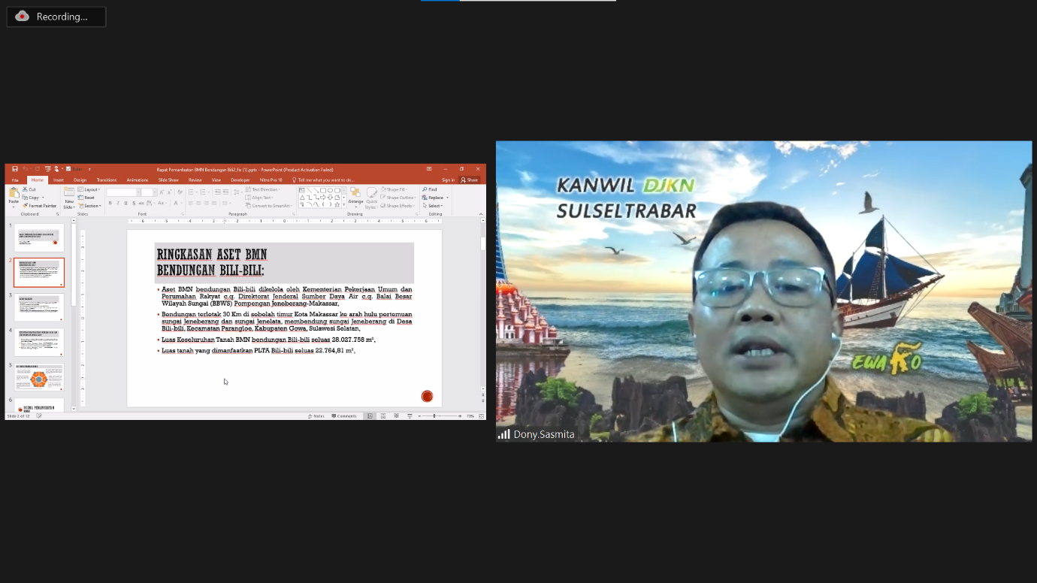The image size is (1037, 583).
Task: Adjust the zoom slider in status bar
Action: coord(434,415)
